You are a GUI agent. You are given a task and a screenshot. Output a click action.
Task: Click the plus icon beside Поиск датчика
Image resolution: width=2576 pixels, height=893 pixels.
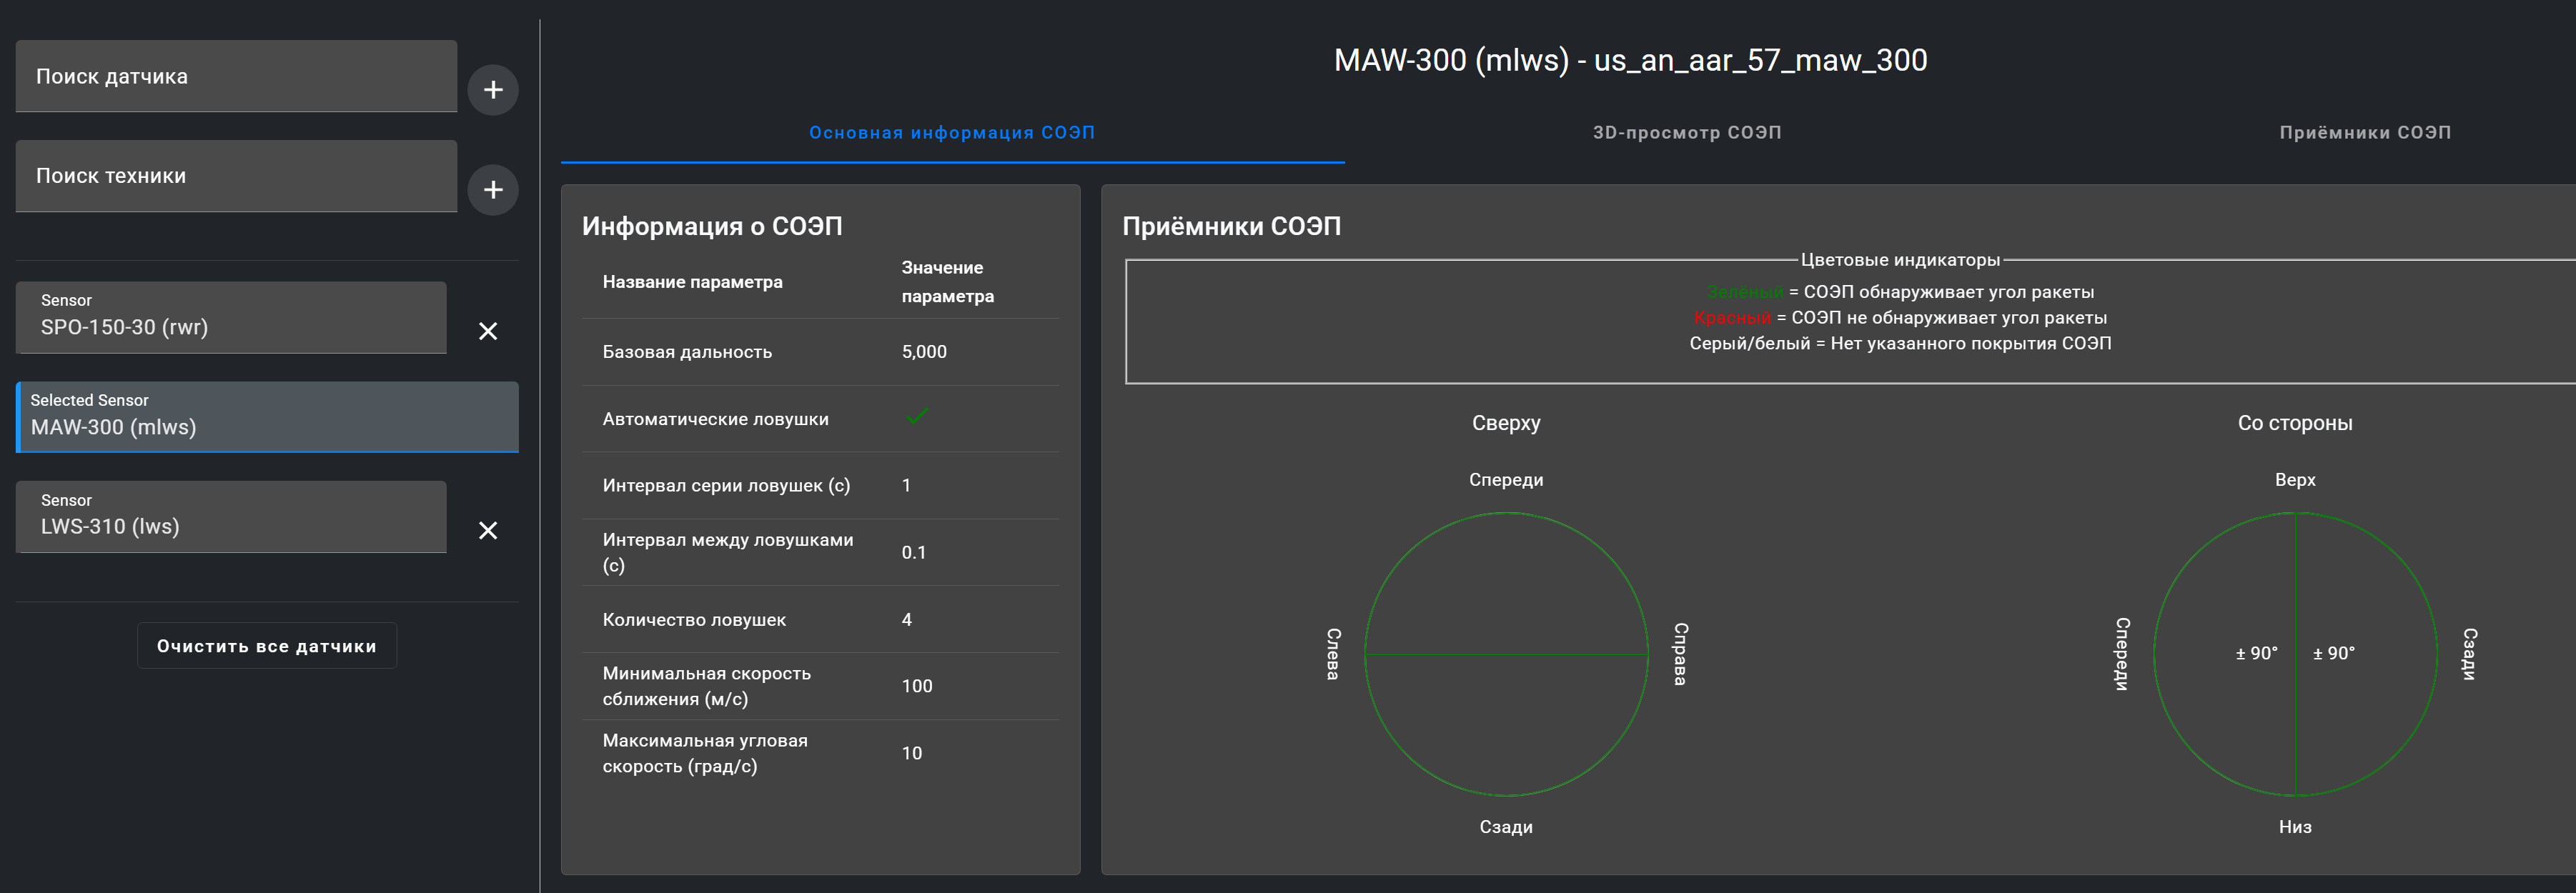click(x=493, y=90)
